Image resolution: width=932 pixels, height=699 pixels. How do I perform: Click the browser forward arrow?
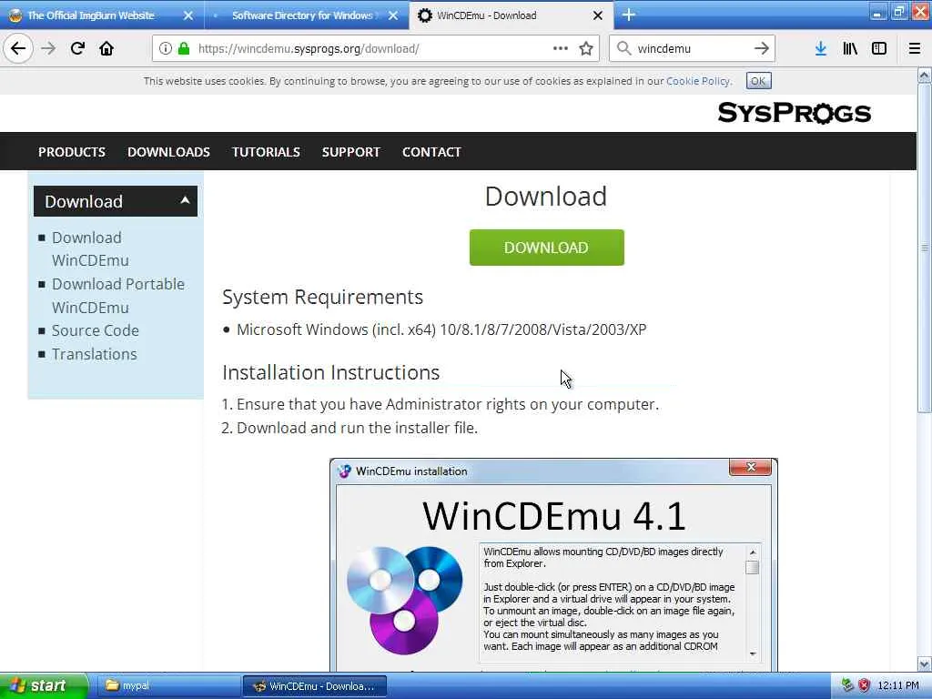tap(48, 48)
